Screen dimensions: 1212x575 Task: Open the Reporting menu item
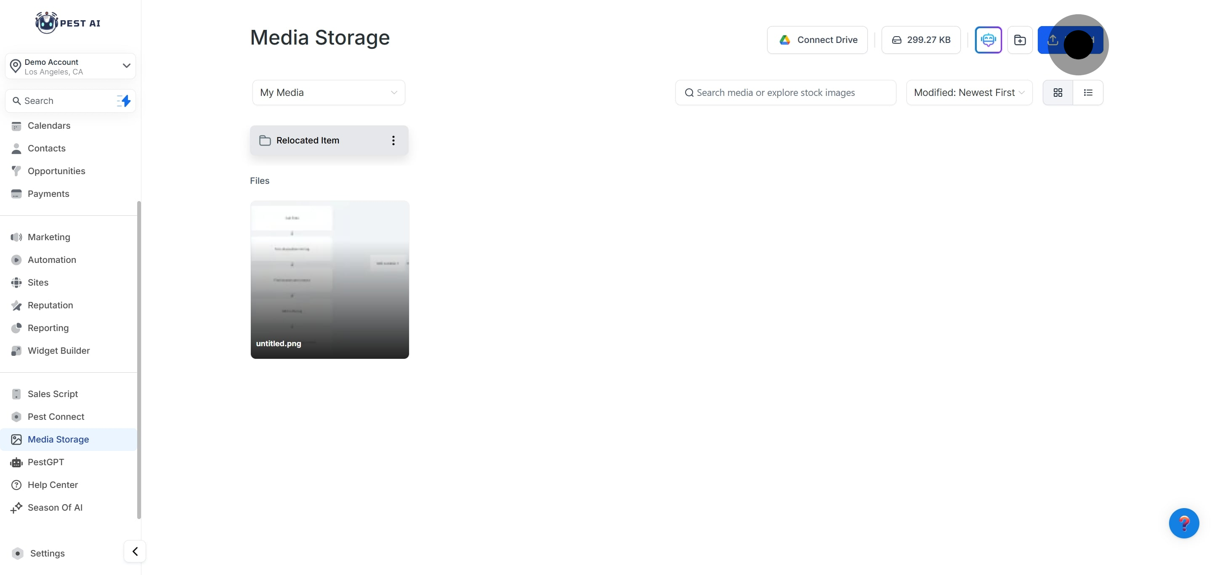48,328
